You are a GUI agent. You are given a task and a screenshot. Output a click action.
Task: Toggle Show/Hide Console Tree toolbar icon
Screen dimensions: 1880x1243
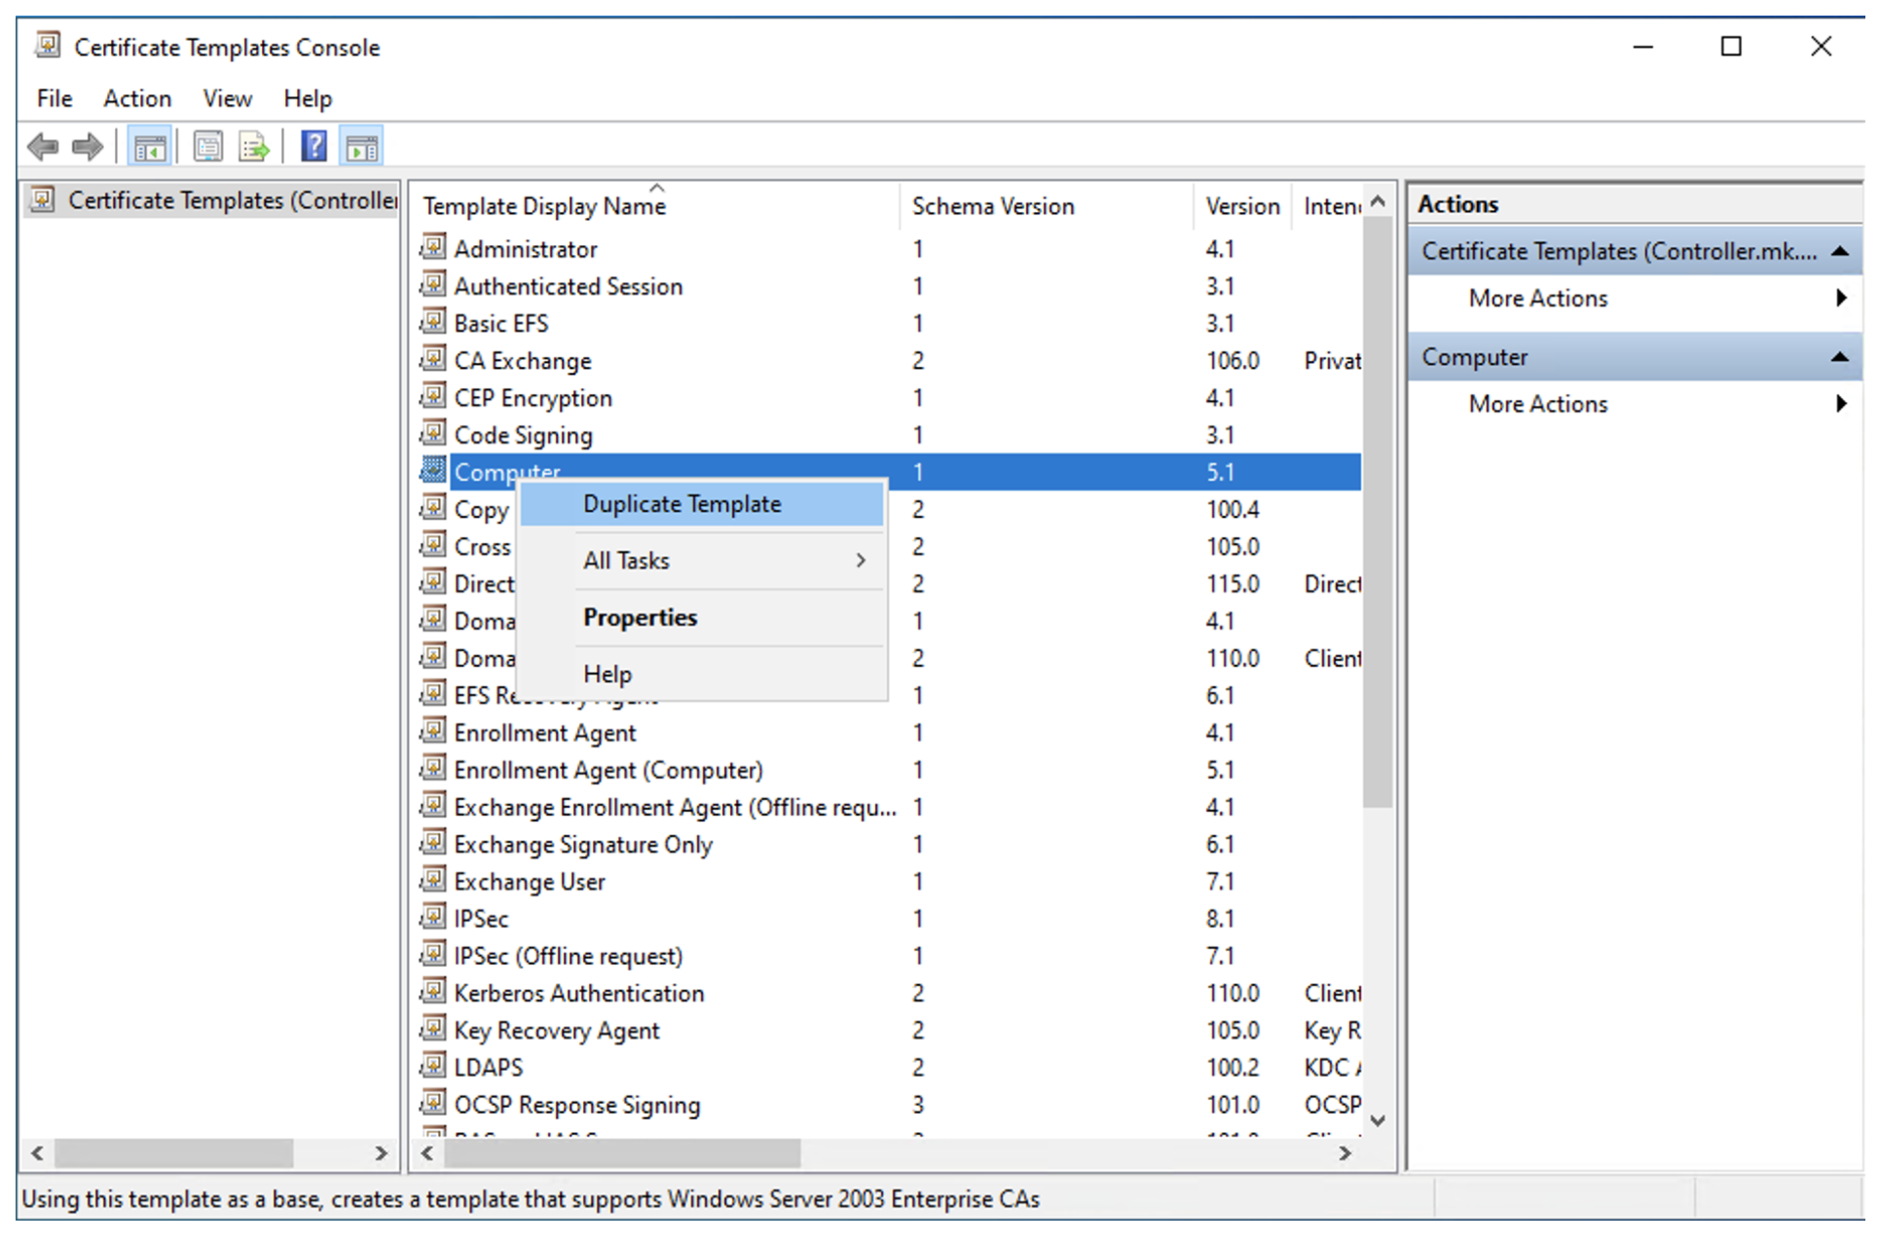[150, 147]
